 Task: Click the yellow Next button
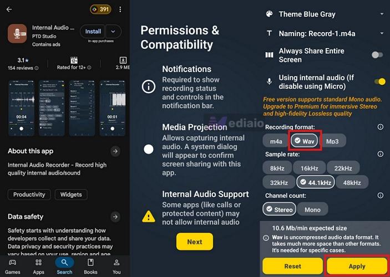click(195, 242)
